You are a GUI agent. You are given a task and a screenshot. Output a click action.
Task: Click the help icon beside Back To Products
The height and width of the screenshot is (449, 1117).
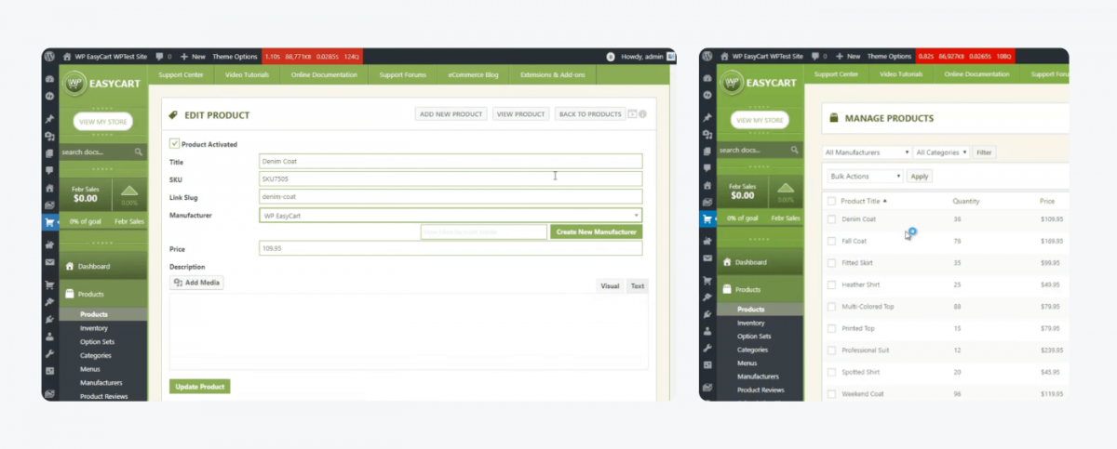[642, 114]
